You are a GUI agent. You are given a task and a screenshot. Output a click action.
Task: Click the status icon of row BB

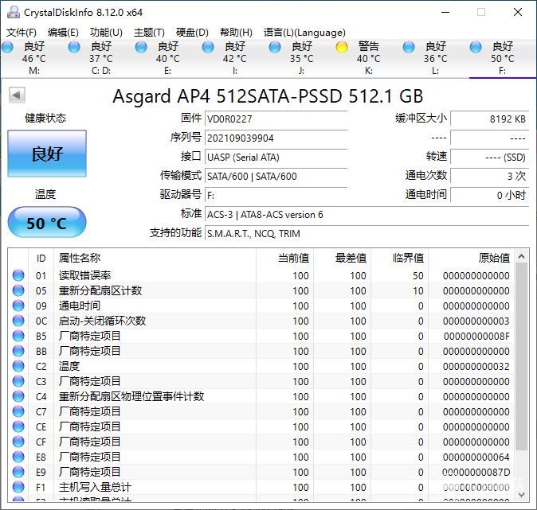(18, 351)
